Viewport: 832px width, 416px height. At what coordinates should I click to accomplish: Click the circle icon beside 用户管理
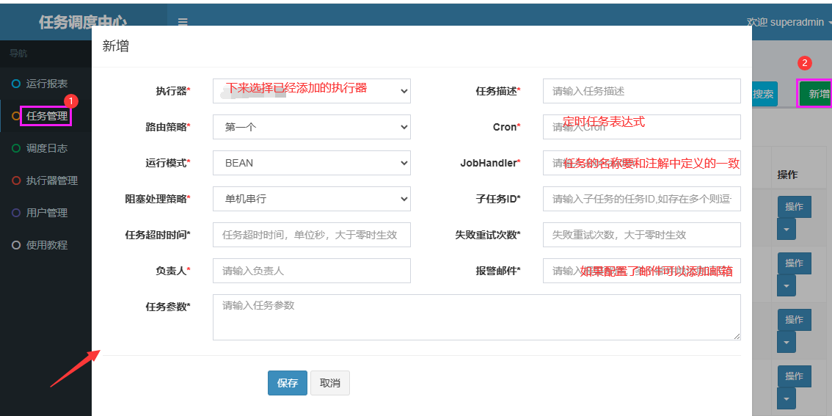pos(16,213)
